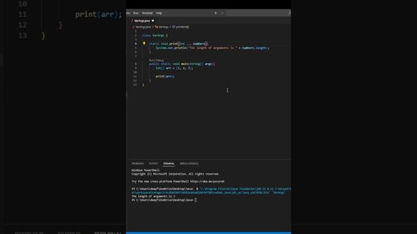The height and width of the screenshot is (234, 417).
Task: Click the Go Back navigation arrow
Action: [x=216, y=13]
